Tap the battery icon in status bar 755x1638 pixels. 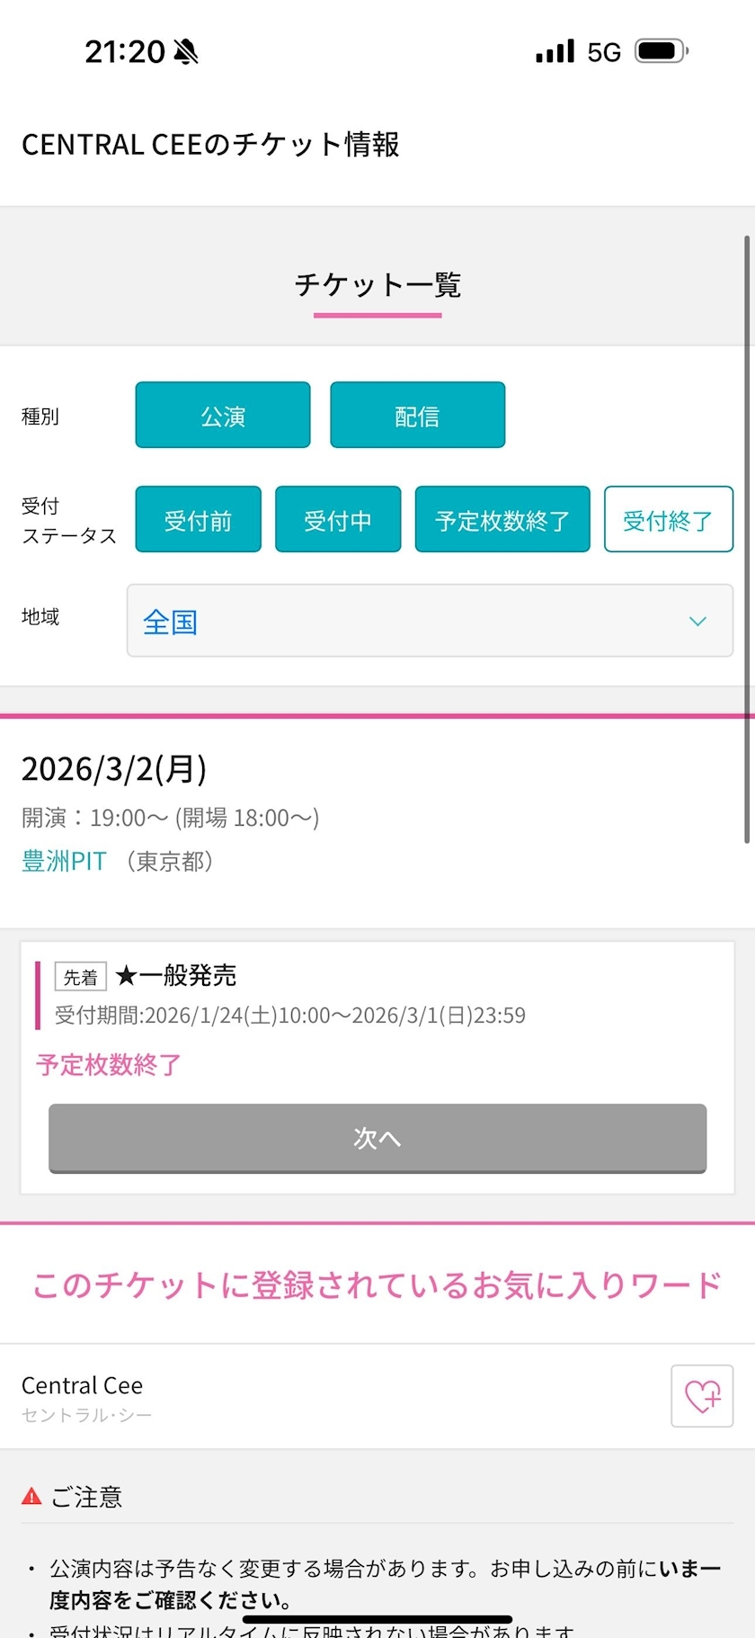tap(661, 51)
